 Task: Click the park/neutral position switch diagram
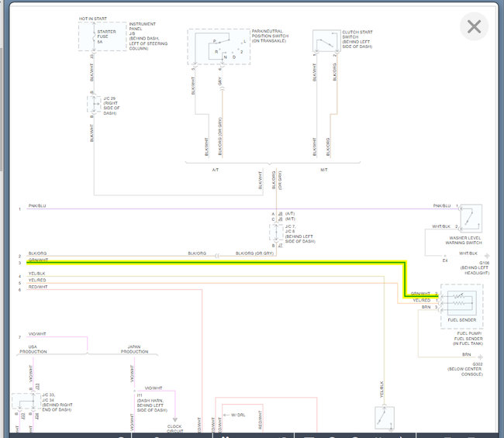(219, 47)
